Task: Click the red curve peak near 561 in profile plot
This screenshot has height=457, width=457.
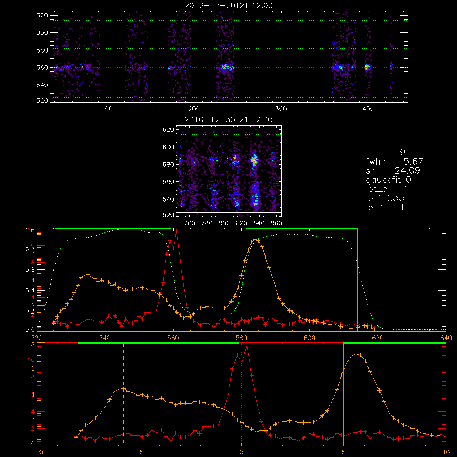Action: point(176,230)
